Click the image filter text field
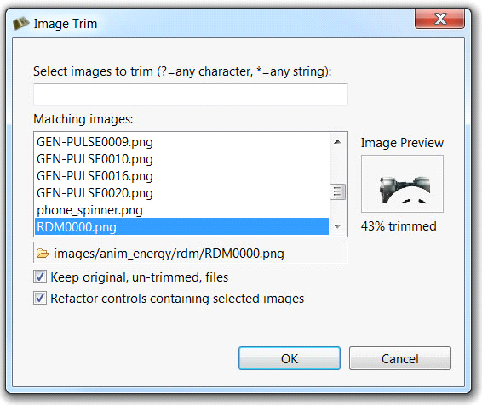 (191, 94)
